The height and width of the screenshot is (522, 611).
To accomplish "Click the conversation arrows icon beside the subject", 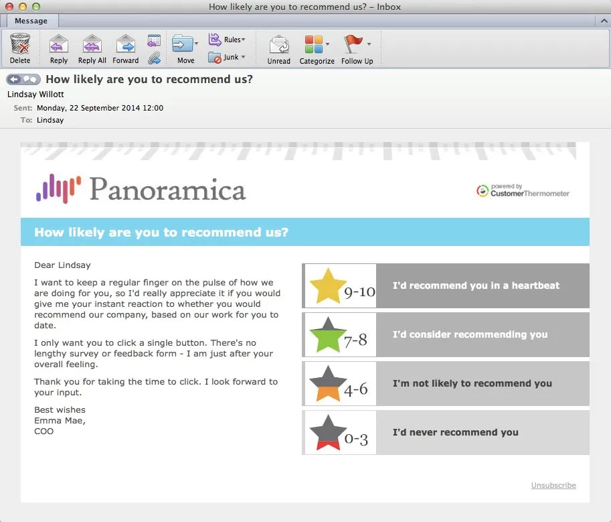I will pos(23,80).
